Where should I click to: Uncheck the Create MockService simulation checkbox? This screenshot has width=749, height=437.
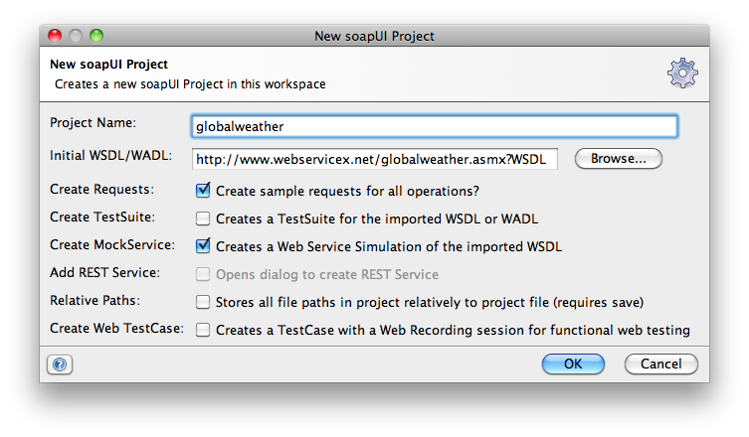point(203,244)
